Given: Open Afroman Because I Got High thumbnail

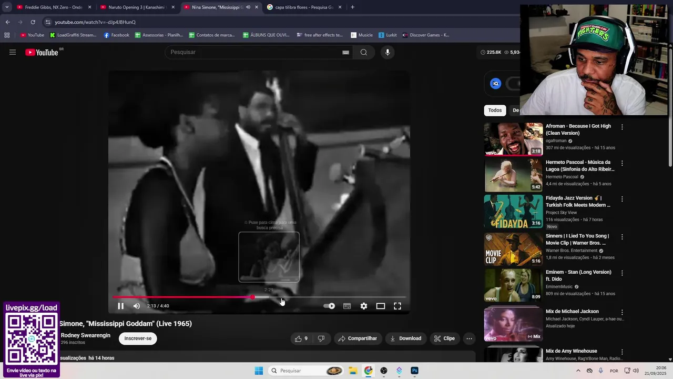Looking at the screenshot, I should click(x=513, y=139).
